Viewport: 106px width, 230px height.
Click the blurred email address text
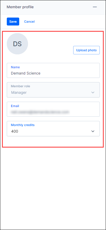click(40, 112)
